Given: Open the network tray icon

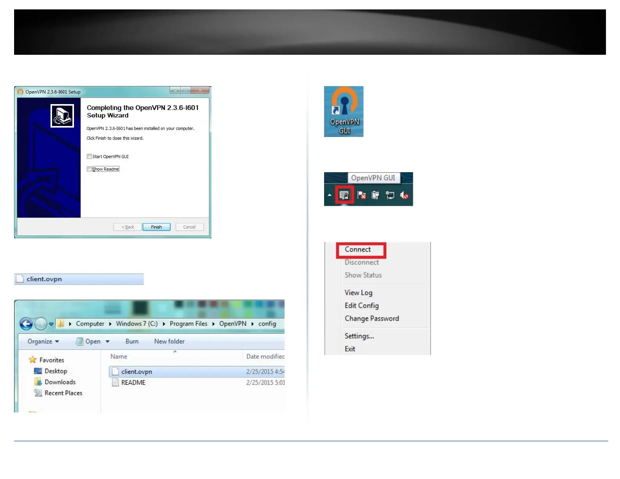Looking at the screenshot, I should click(x=390, y=195).
